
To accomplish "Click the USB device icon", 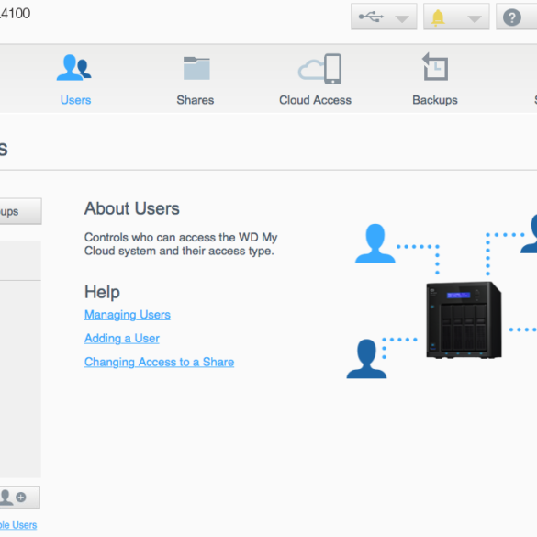I will point(371,17).
